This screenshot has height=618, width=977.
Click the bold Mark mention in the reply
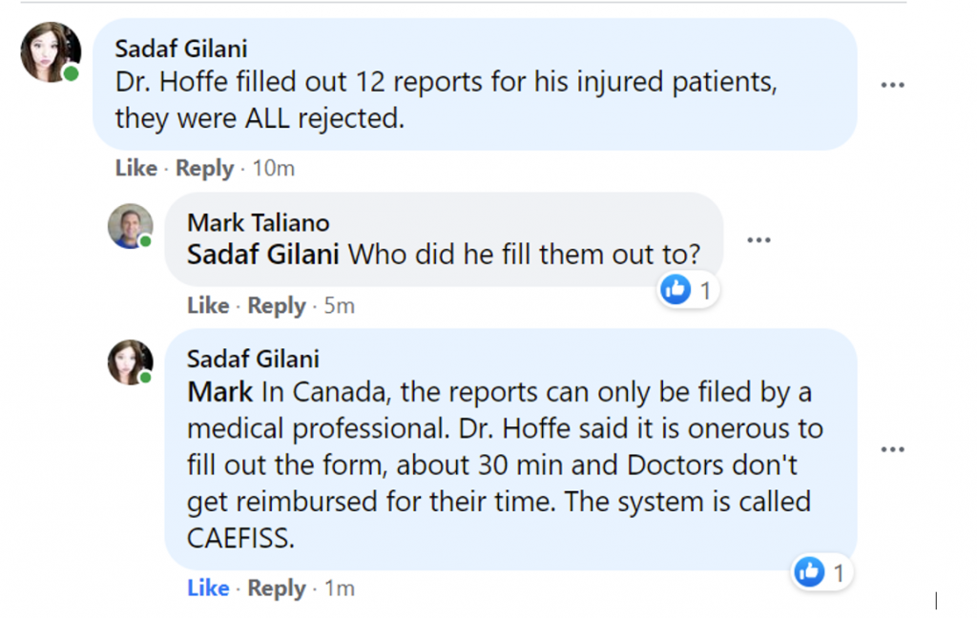219,392
